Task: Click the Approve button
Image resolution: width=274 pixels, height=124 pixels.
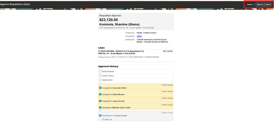Action: (260, 5)
